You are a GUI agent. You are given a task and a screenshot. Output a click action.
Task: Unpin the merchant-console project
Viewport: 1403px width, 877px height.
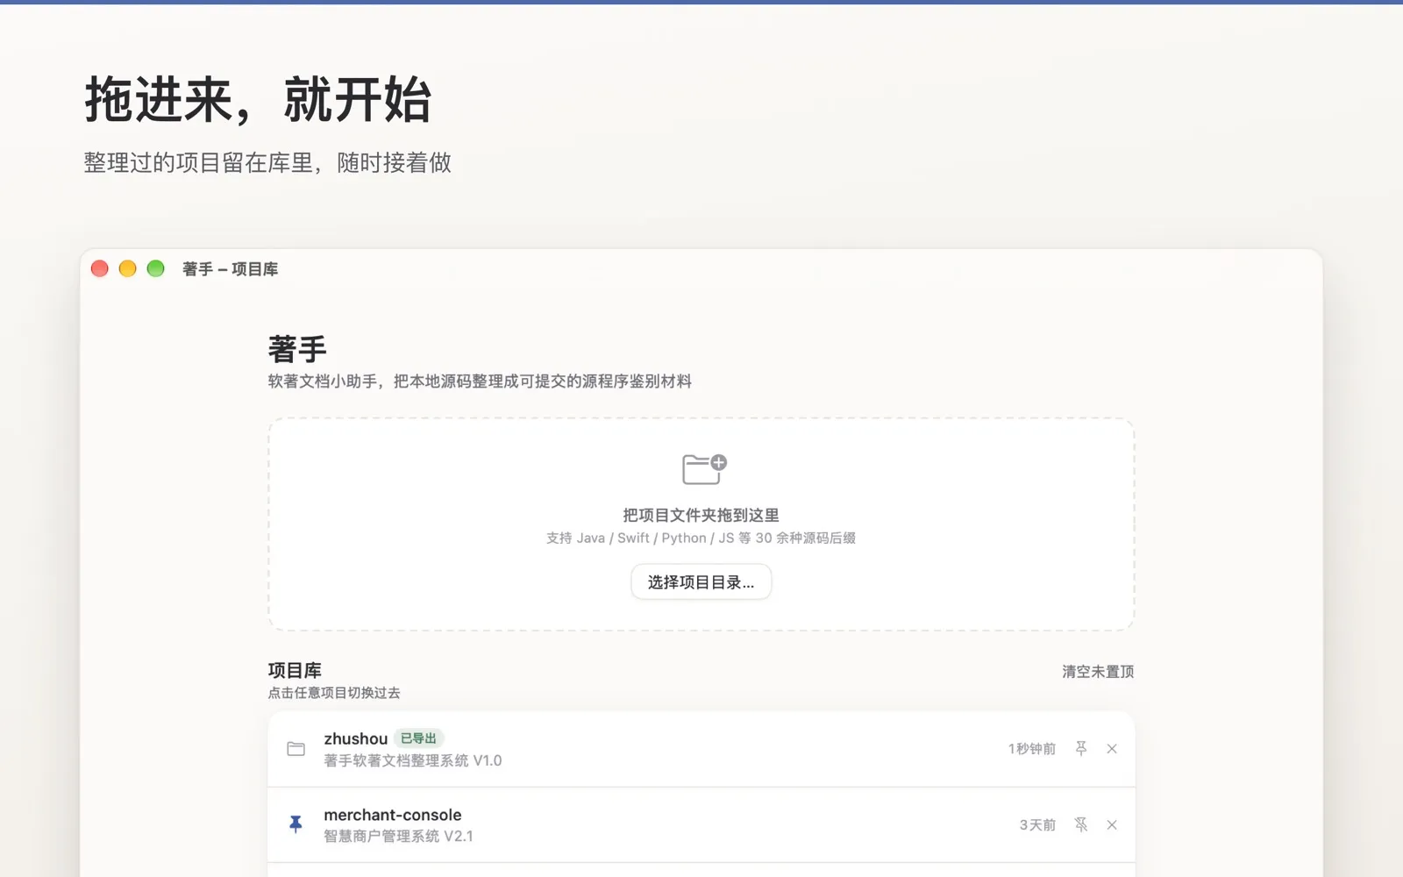pyautogui.click(x=1081, y=824)
